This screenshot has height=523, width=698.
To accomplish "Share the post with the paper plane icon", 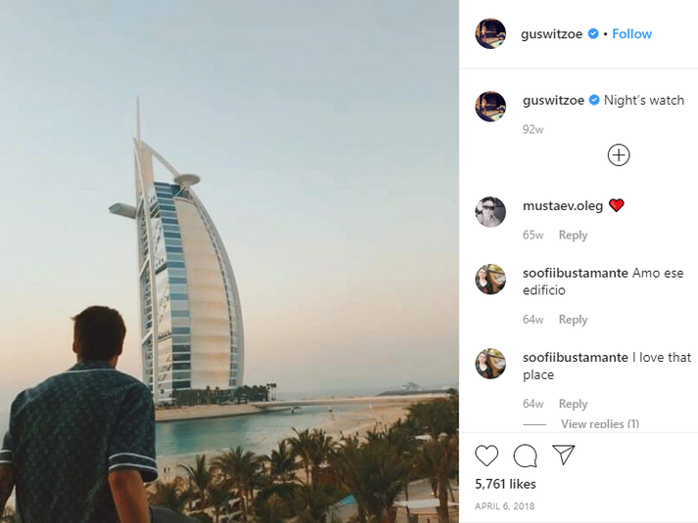I will (x=564, y=455).
